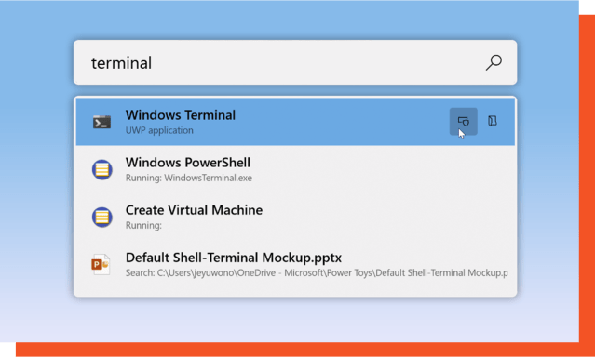The image size is (595, 357).
Task: Click the PowerPoint file icon
Action: [101, 264]
